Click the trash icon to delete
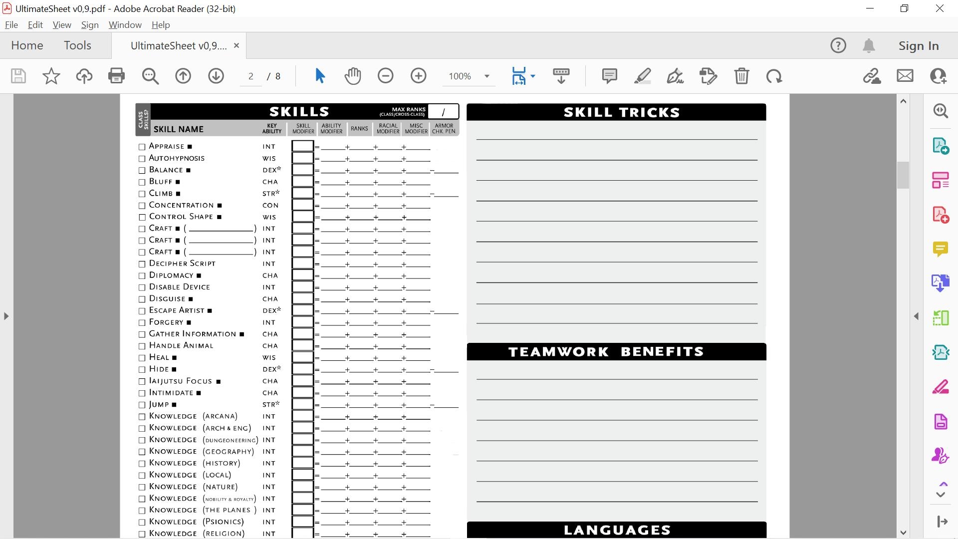The width and height of the screenshot is (958, 539). tap(742, 76)
